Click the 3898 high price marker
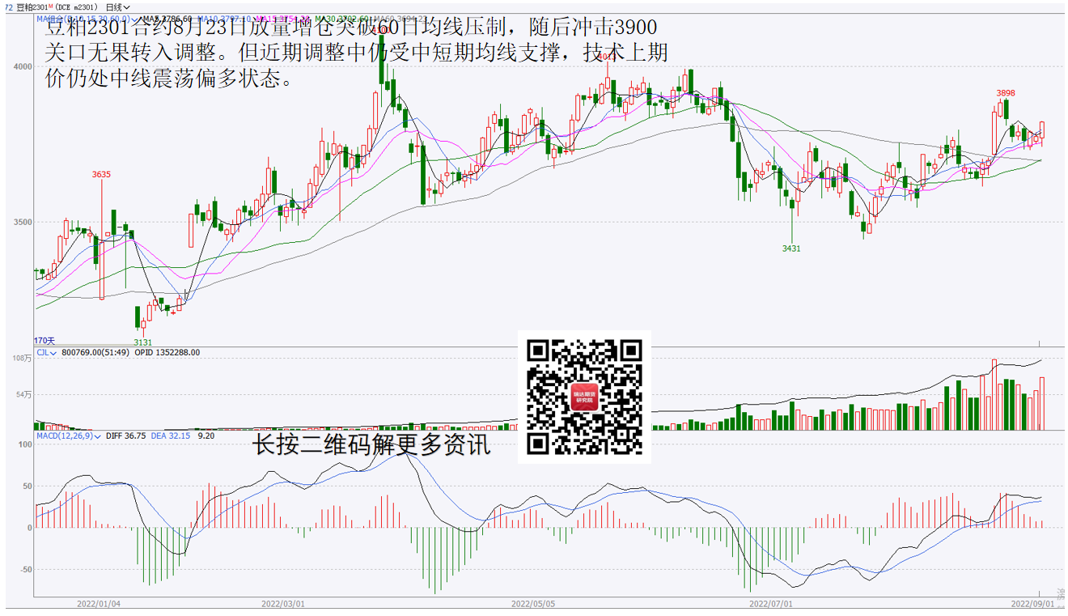Screen dimensions: 1068x616 (x=1006, y=93)
